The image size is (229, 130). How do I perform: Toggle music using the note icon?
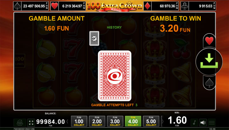(194, 123)
